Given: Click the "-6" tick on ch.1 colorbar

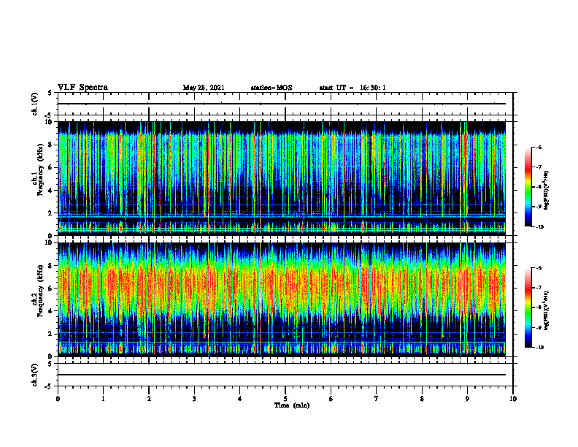Looking at the screenshot, I should pos(539,148).
